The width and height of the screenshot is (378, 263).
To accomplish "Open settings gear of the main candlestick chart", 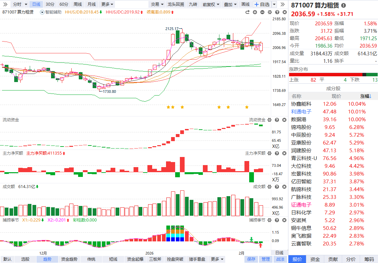I will (269, 12).
